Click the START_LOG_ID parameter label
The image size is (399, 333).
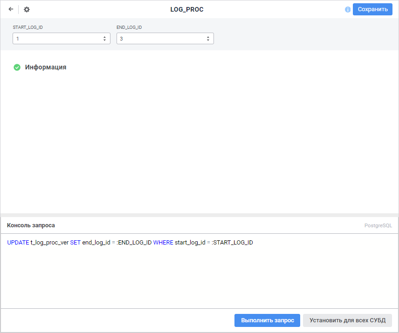pos(28,27)
